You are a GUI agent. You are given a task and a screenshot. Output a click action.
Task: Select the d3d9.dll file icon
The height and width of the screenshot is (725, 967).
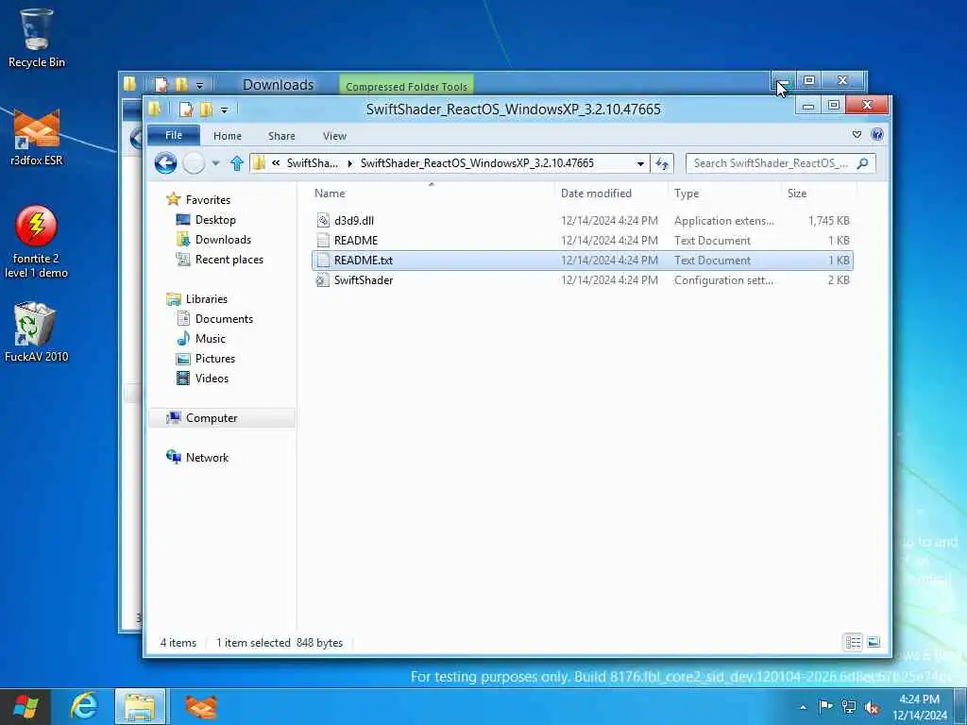coord(323,220)
